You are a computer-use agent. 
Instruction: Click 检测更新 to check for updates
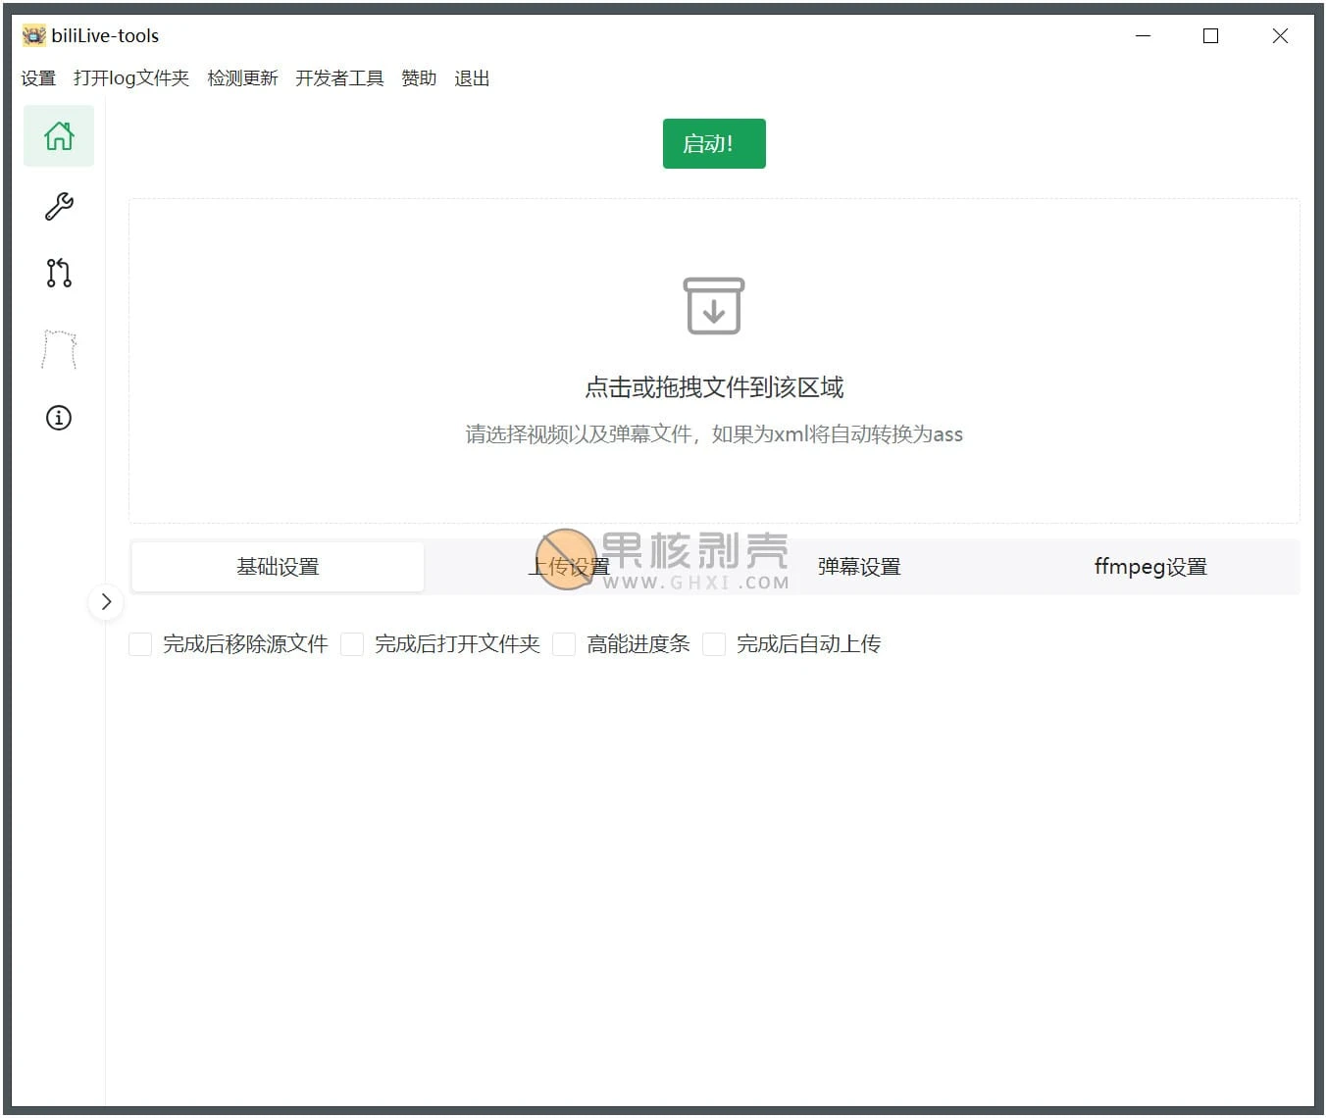tap(241, 78)
